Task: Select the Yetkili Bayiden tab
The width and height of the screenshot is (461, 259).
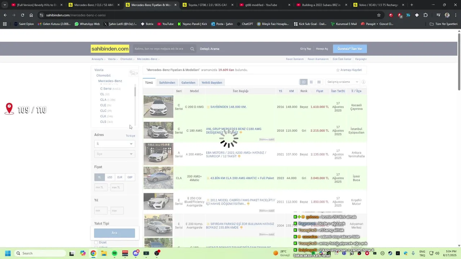Action: pos(212,83)
